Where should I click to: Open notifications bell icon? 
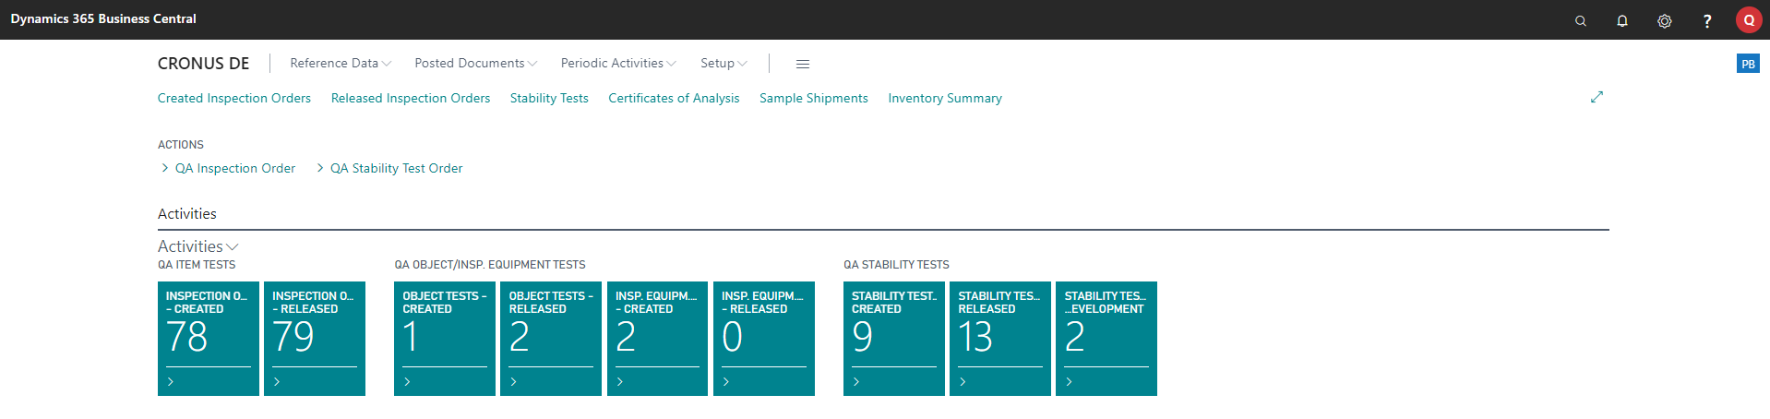coord(1621,20)
